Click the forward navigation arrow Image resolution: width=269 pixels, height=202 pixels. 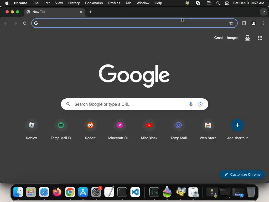tap(15, 23)
